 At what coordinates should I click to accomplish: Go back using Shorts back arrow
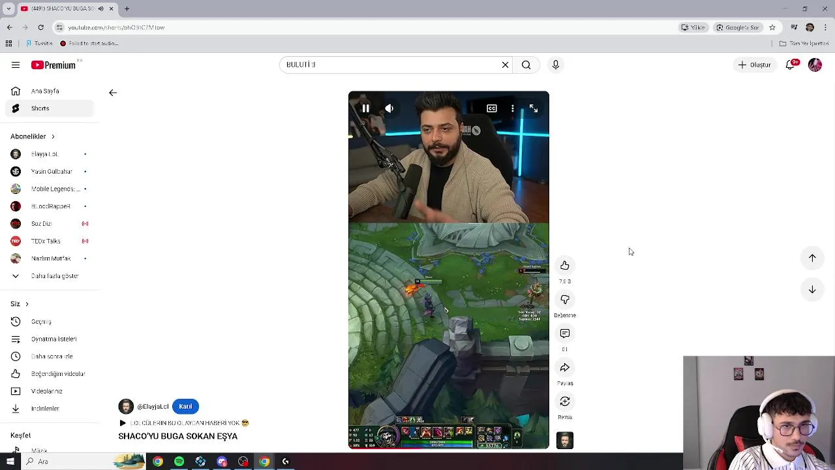click(x=113, y=93)
